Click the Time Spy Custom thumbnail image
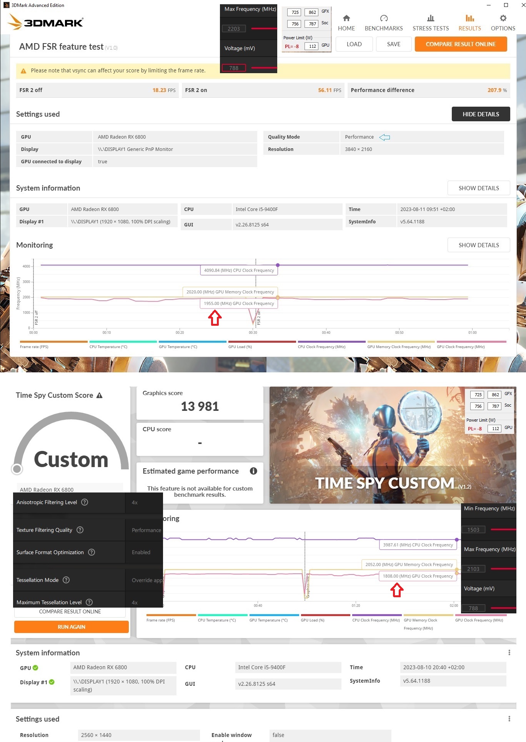Image resolution: width=526 pixels, height=742 pixels. (x=393, y=445)
